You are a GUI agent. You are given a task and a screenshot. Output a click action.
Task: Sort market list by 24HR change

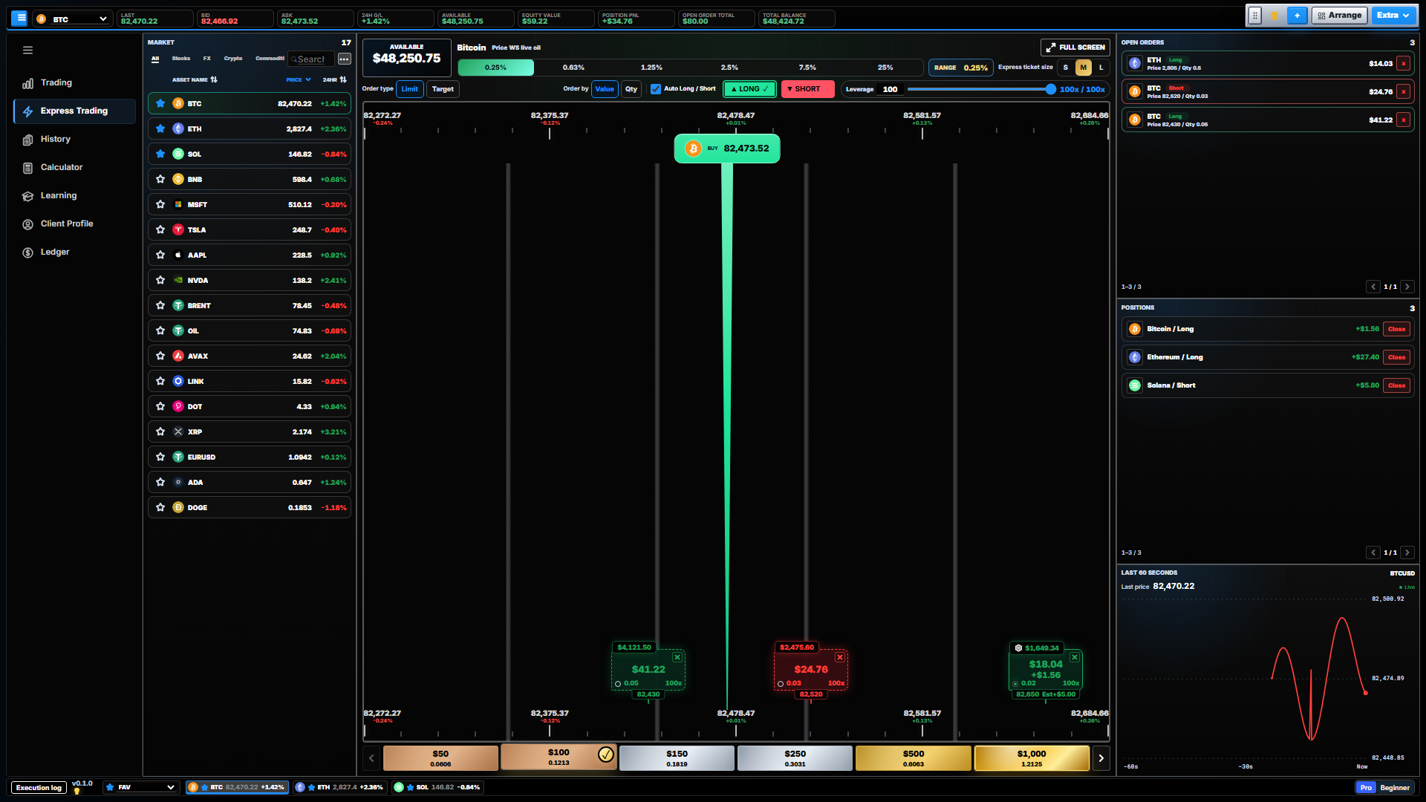[x=334, y=79]
